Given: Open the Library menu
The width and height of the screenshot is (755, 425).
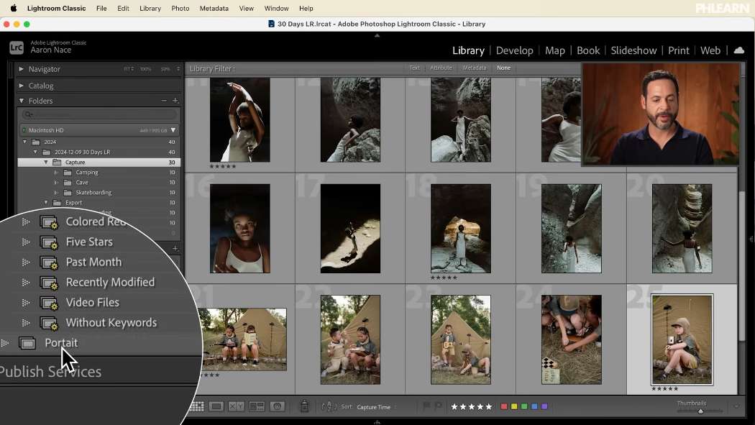Looking at the screenshot, I should tap(150, 8).
